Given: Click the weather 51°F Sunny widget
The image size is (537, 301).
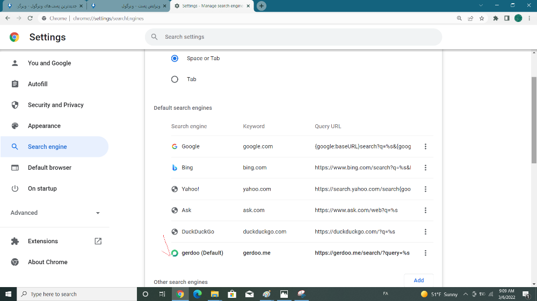Looking at the screenshot, I should click(x=439, y=294).
